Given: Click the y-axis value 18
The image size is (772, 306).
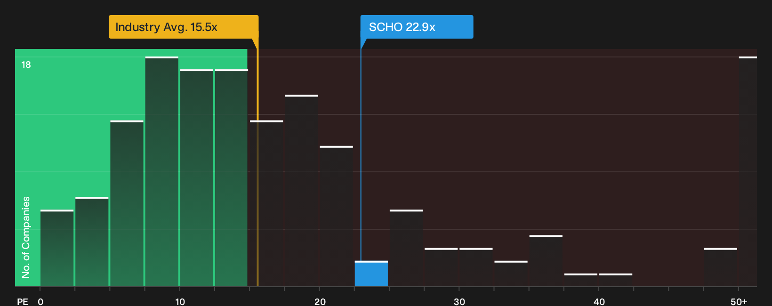Looking at the screenshot, I should point(26,65).
